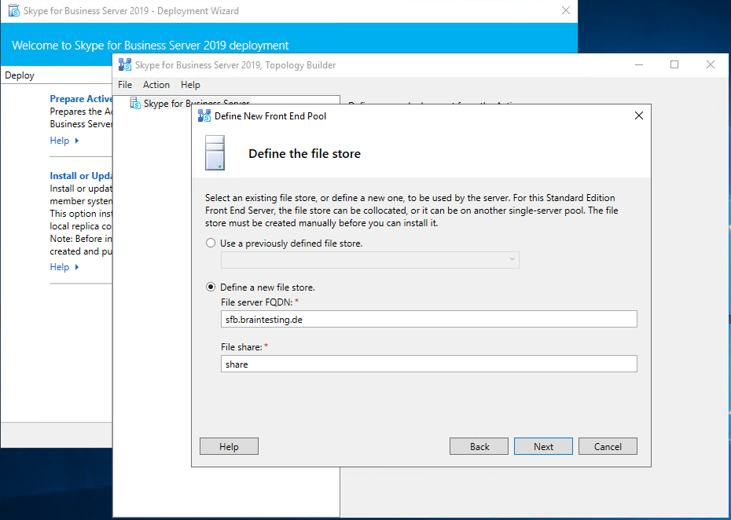Minimize the Topology Builder window
The height and width of the screenshot is (520, 731).
637,65
